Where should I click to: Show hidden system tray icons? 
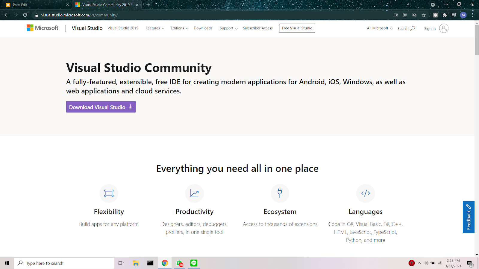419,263
